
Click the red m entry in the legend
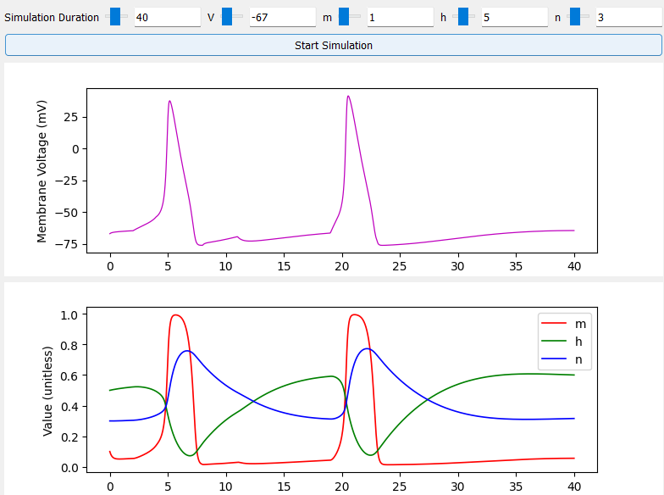pyautogui.click(x=564, y=324)
